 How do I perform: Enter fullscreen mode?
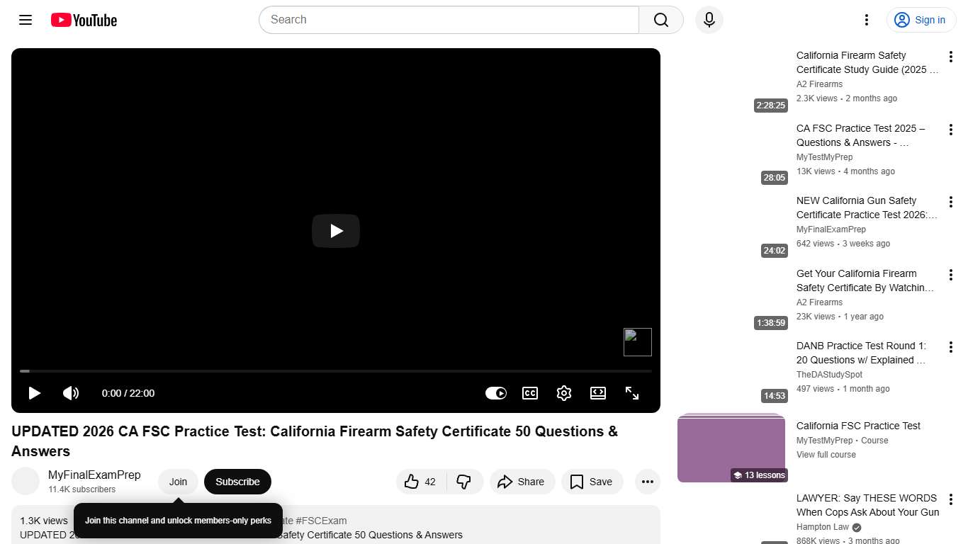631,393
